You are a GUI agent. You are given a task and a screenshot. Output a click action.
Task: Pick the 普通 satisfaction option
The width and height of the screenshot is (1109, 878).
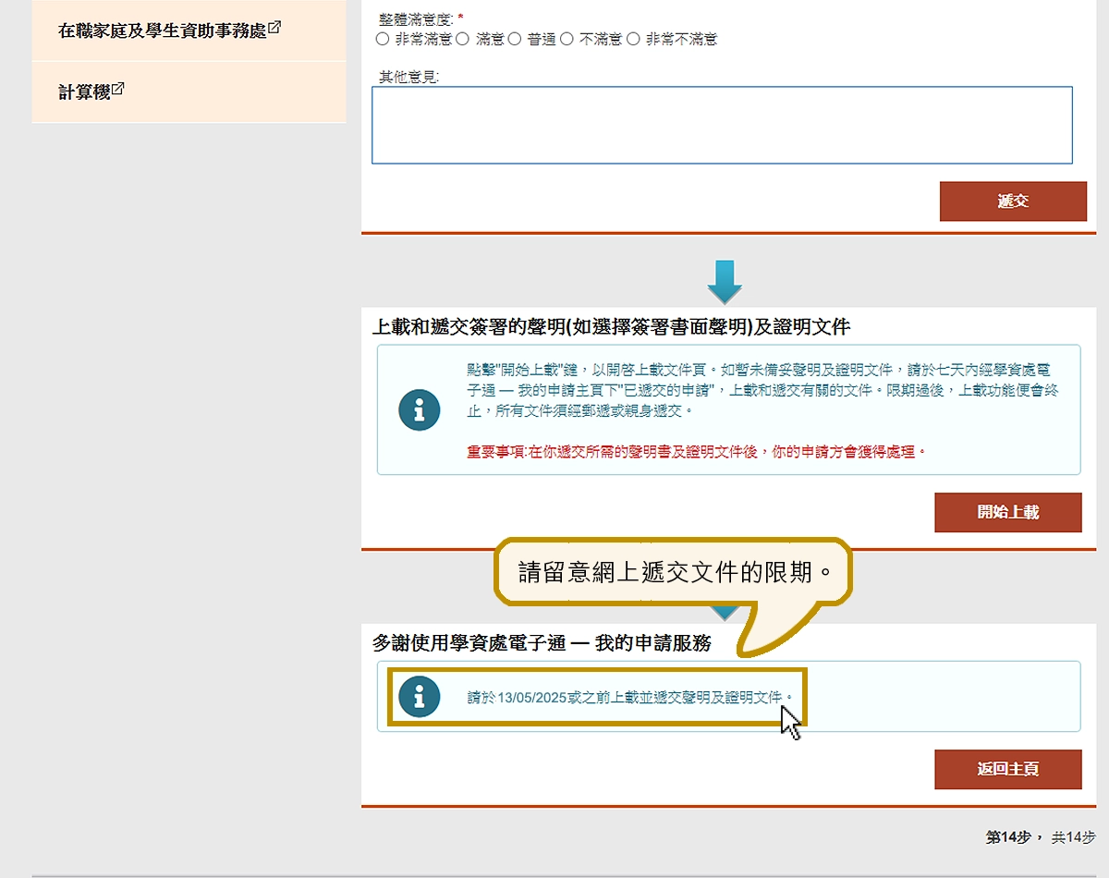click(515, 40)
